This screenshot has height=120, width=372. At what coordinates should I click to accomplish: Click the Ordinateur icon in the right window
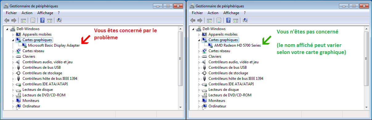click(x=204, y=106)
